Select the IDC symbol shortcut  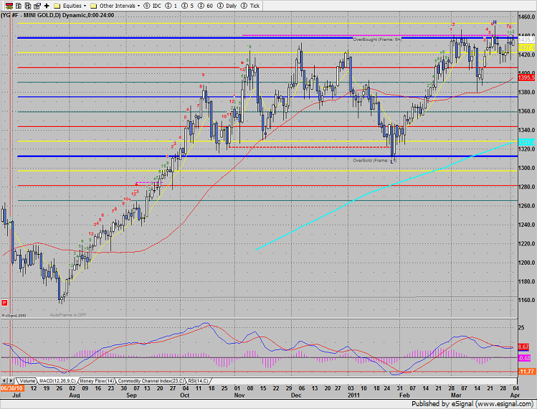153,6
